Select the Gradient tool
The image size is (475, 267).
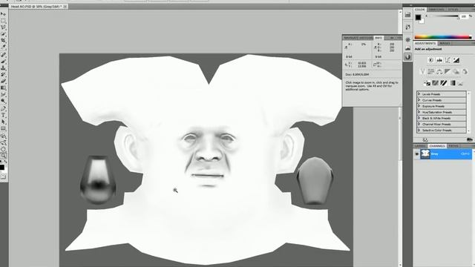(x=3, y=88)
